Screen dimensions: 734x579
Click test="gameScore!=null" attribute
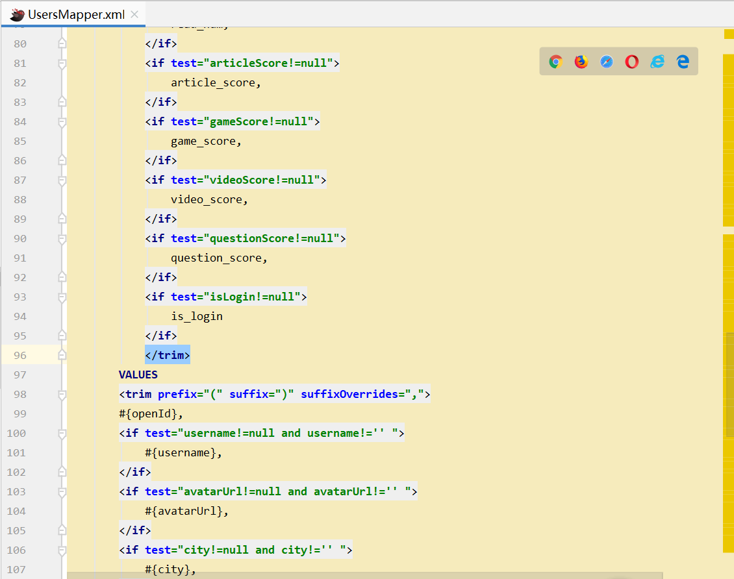tap(242, 121)
